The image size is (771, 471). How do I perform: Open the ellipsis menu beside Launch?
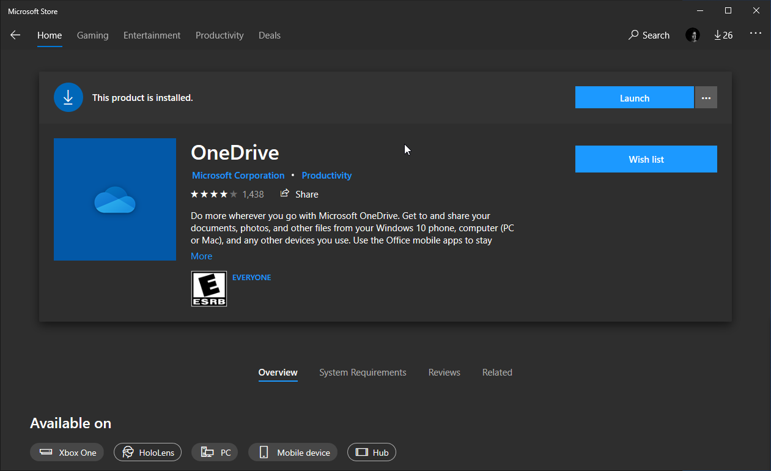point(706,97)
